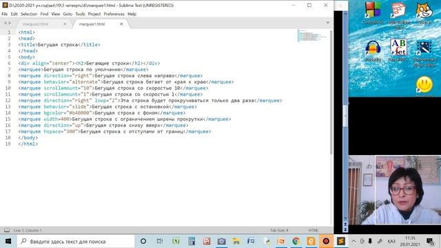Open the Help menu
Screen dimensions: 441x248
[x=132, y=14]
